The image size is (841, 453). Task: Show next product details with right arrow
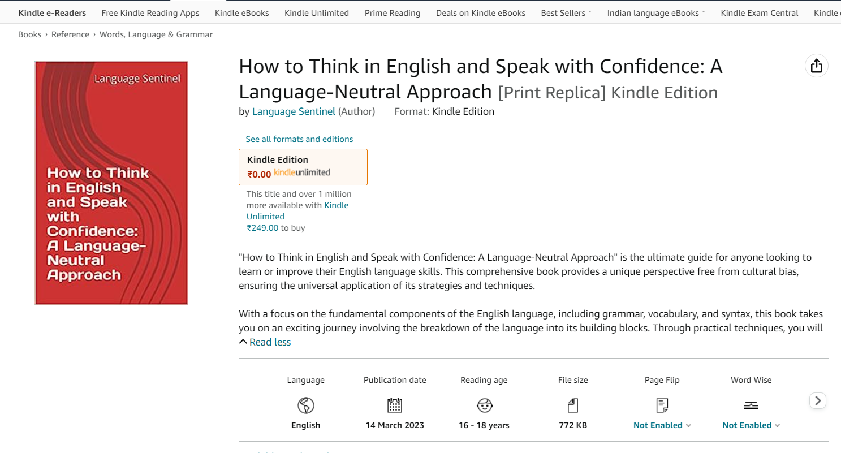[x=818, y=400]
